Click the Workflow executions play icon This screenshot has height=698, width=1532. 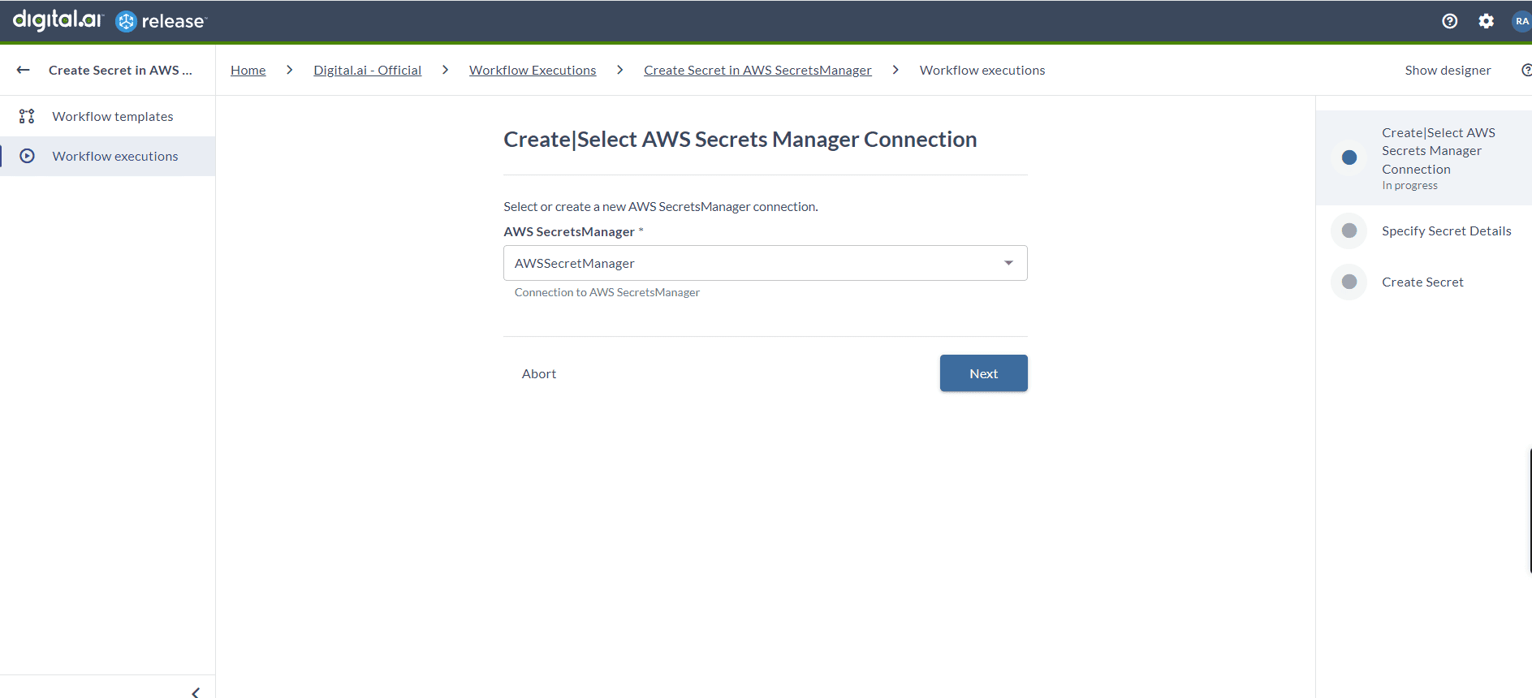pos(27,156)
